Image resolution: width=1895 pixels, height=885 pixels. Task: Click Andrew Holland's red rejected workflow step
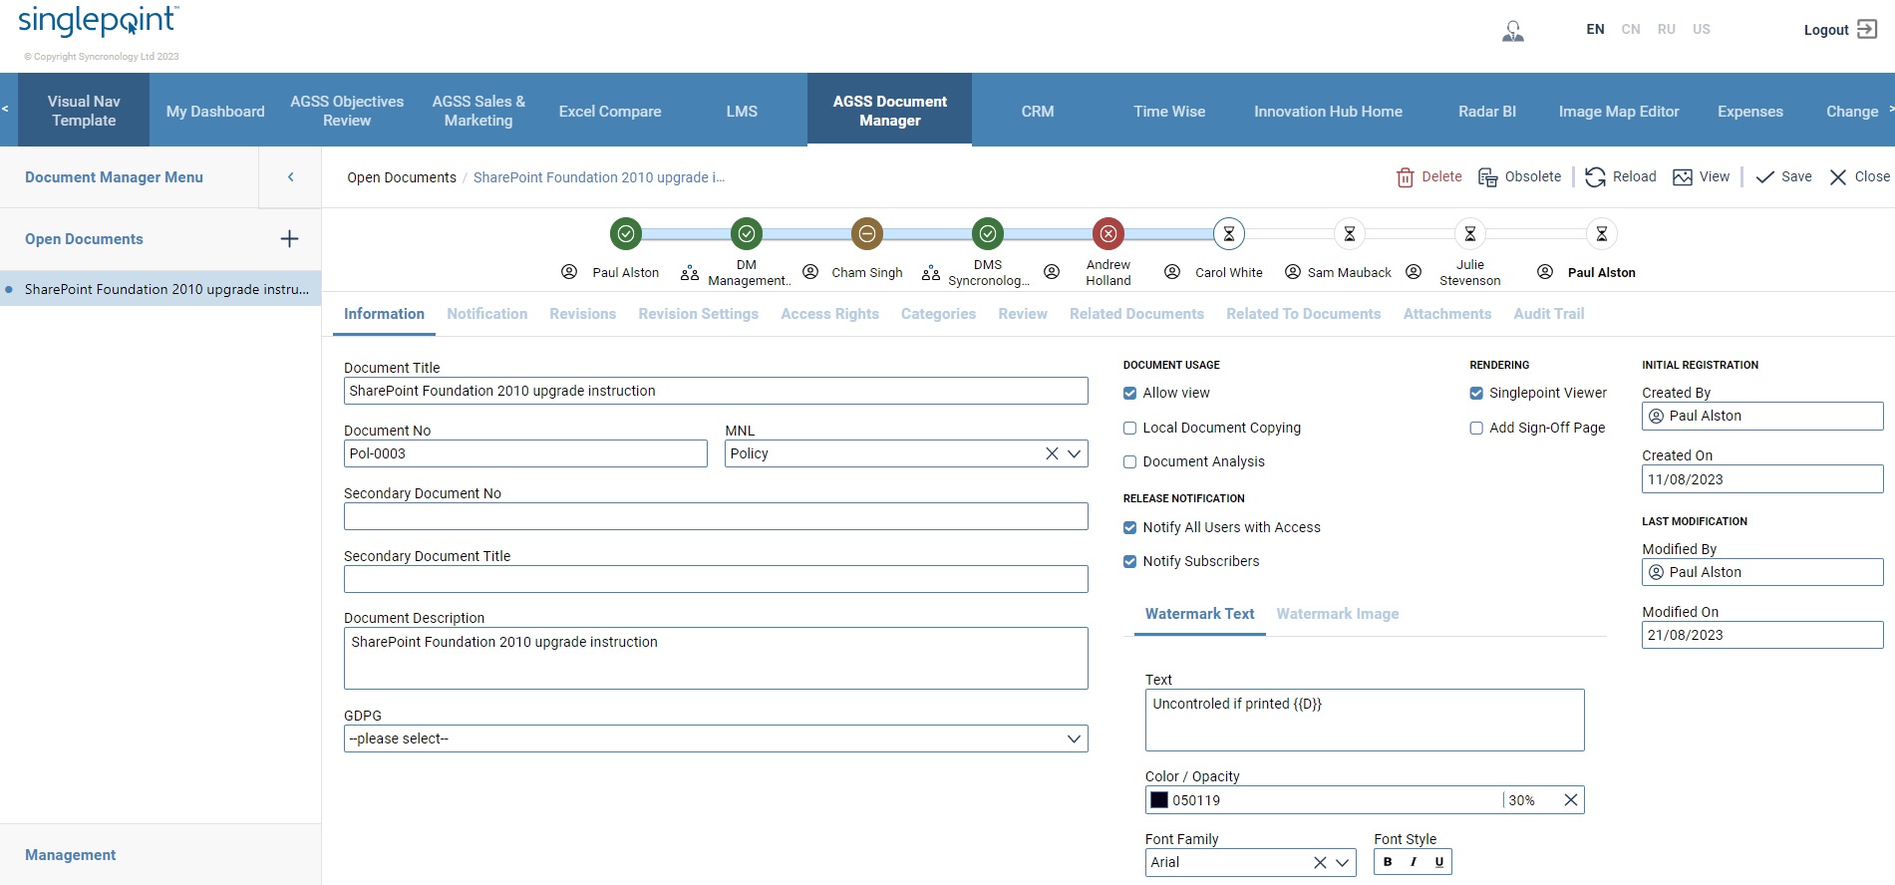[1108, 234]
